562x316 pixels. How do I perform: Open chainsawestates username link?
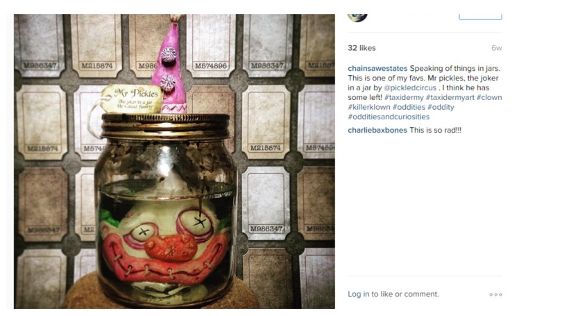[x=377, y=69]
